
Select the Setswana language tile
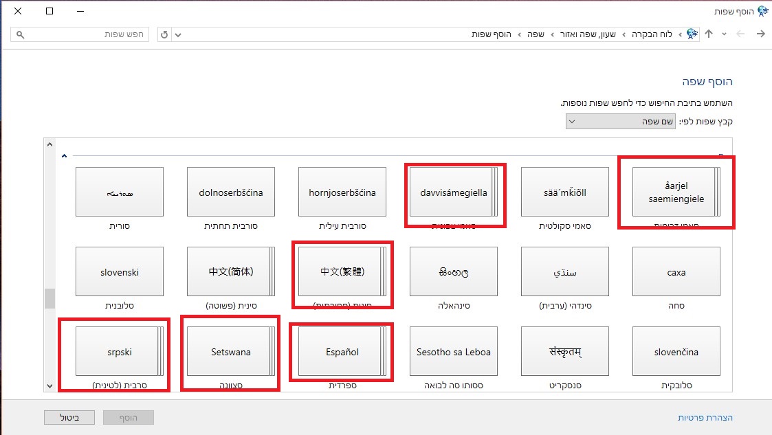pos(230,352)
